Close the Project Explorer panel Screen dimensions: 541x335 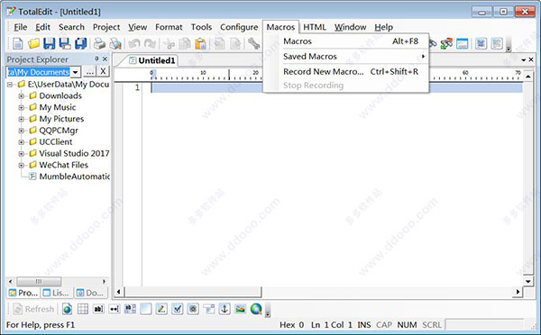[x=105, y=59]
